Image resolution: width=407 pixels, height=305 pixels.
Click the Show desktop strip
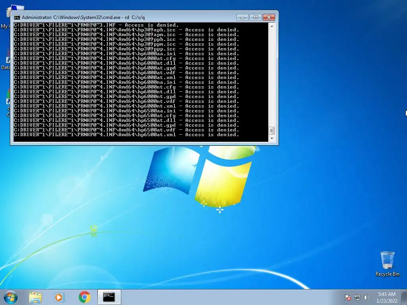[404, 297]
